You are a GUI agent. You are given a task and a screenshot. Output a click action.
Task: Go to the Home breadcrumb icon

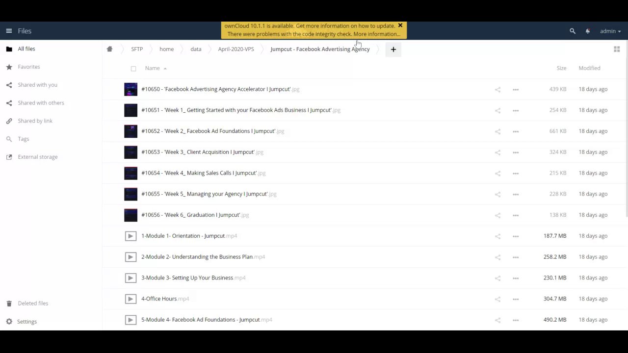tap(109, 49)
